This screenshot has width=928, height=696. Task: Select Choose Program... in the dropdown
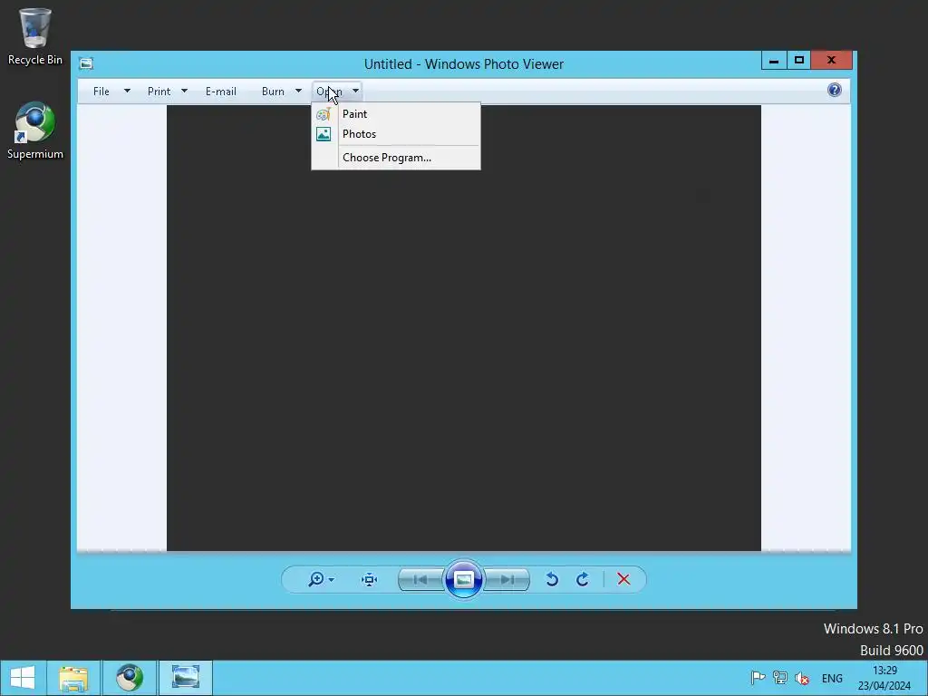(x=396, y=158)
